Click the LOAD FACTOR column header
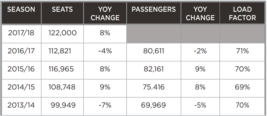The height and width of the screenshot is (116, 267). tap(242, 13)
